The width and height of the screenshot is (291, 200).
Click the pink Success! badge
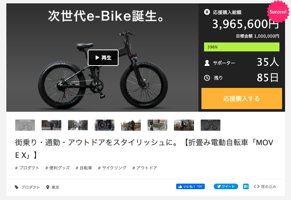pos(278,12)
